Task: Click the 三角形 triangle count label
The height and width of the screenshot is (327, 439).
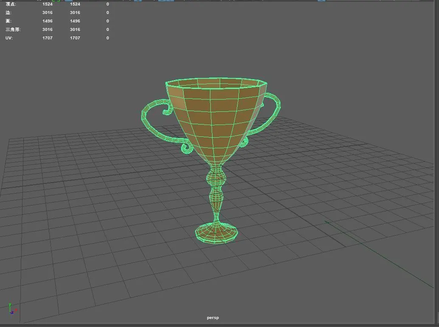Action: pos(13,29)
